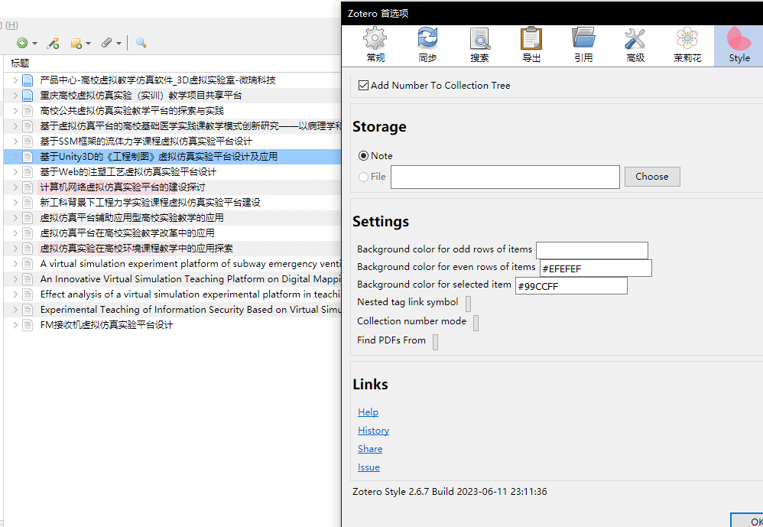Viewport: 763px width, 527px height.
Task: Switch to the Style preferences tab
Action: click(739, 46)
